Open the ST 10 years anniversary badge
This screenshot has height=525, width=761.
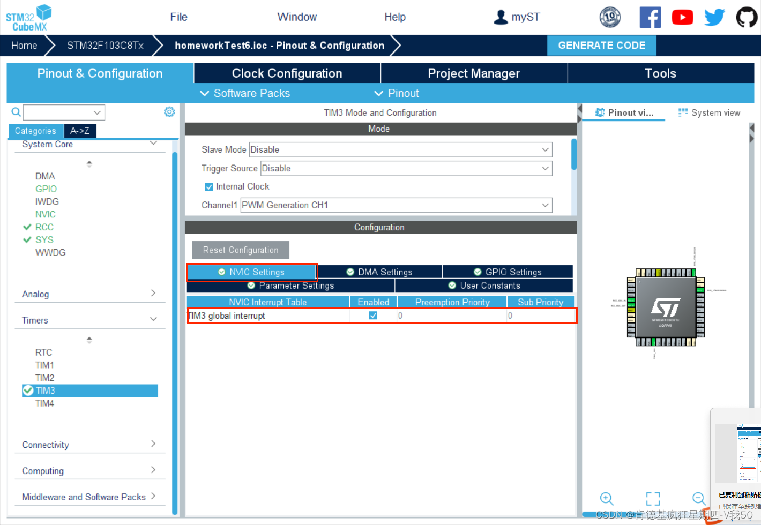point(610,17)
